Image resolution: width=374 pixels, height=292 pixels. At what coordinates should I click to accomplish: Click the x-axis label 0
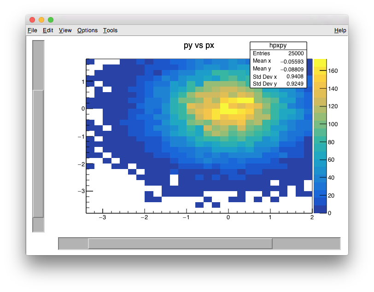(228, 217)
